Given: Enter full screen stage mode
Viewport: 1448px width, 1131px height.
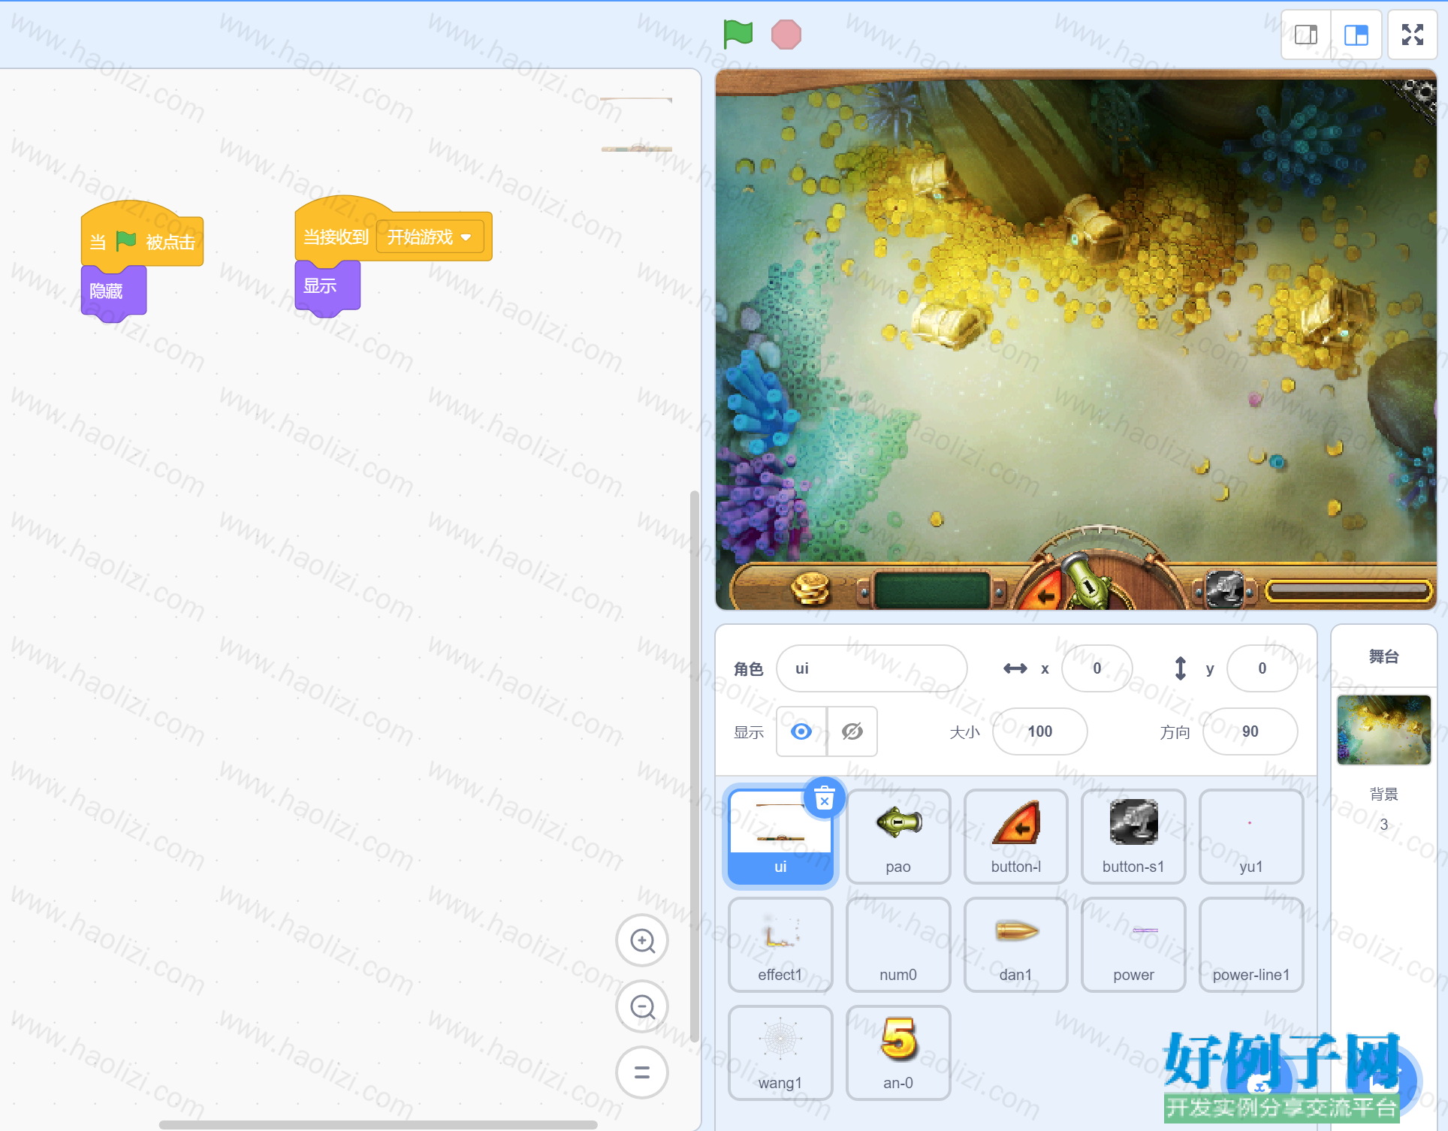Looking at the screenshot, I should pos(1413,35).
